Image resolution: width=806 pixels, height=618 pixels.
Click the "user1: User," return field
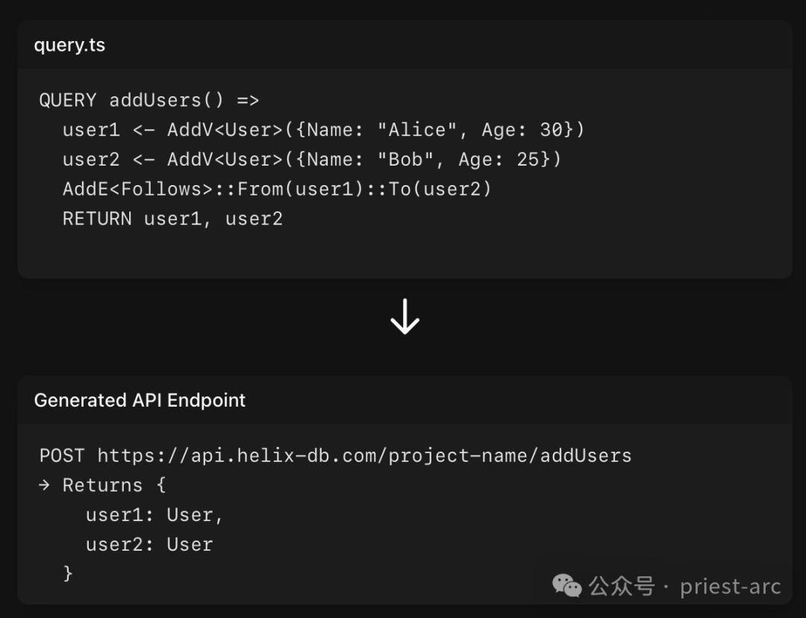tap(154, 515)
